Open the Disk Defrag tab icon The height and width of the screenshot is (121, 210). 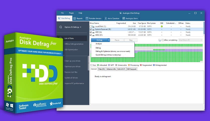(x=59, y=18)
